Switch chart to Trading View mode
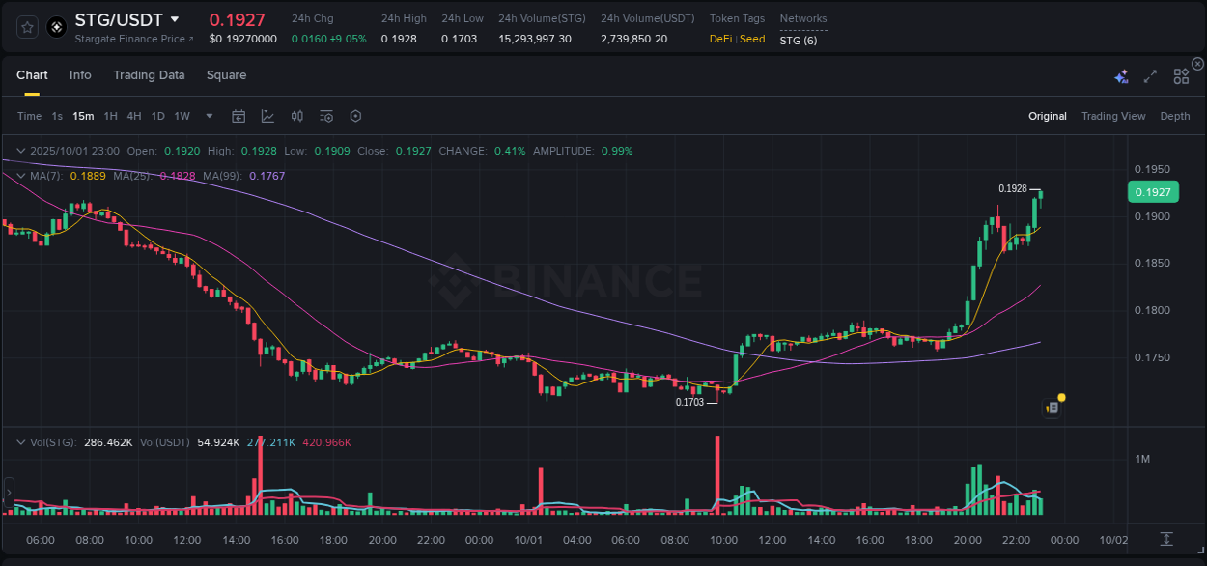This screenshot has height=566, width=1207. click(x=1113, y=116)
